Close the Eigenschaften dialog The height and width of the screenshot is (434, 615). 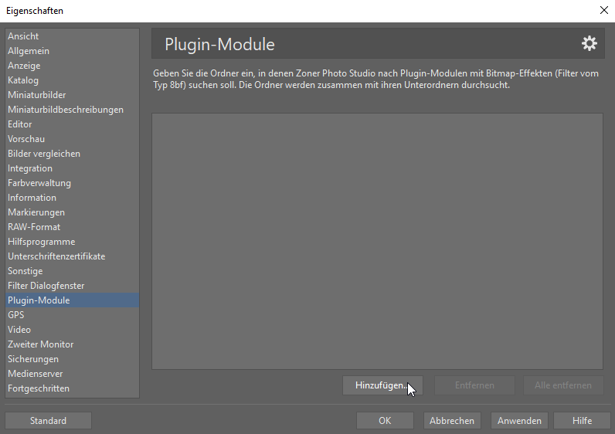click(x=604, y=10)
